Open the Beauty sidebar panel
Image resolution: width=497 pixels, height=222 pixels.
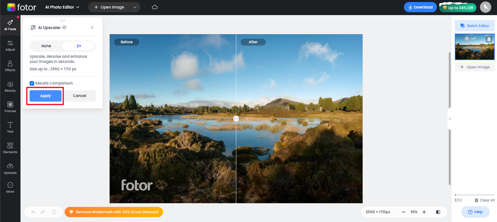click(10, 87)
